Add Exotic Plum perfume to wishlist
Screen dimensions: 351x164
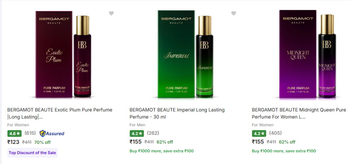tap(111, 13)
